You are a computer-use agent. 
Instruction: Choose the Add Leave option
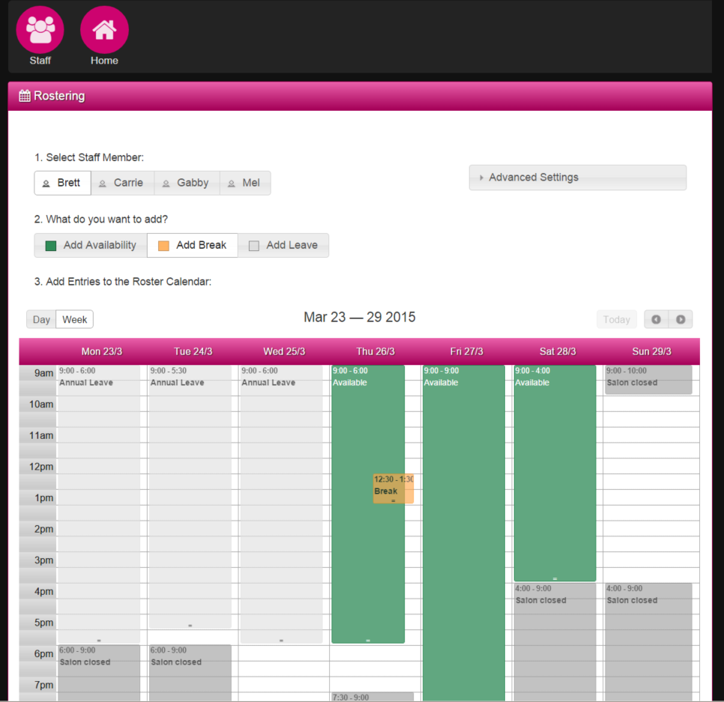point(283,245)
